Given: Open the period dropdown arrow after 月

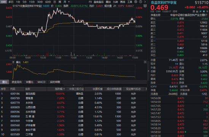Looking at the screenshot, I should pyautogui.click(x=69, y=2).
